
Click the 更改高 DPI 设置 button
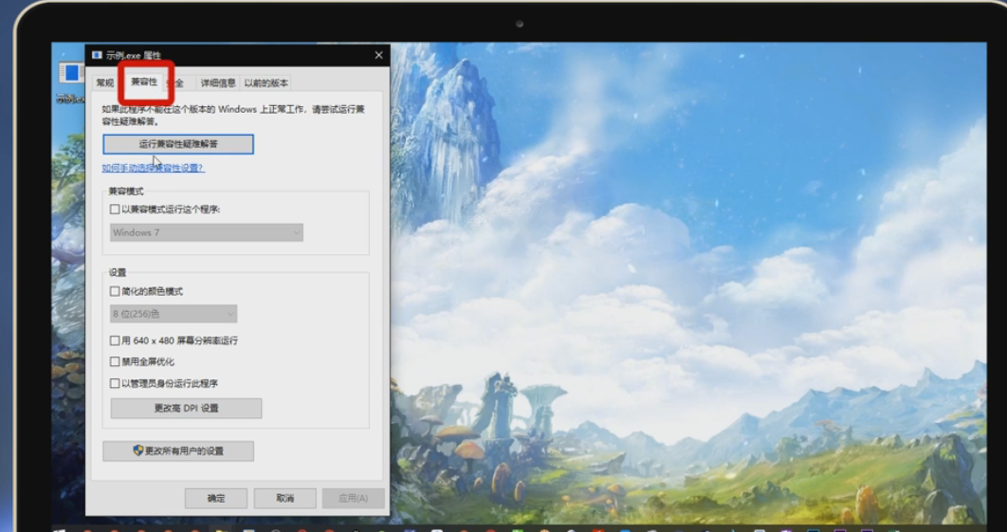186,408
